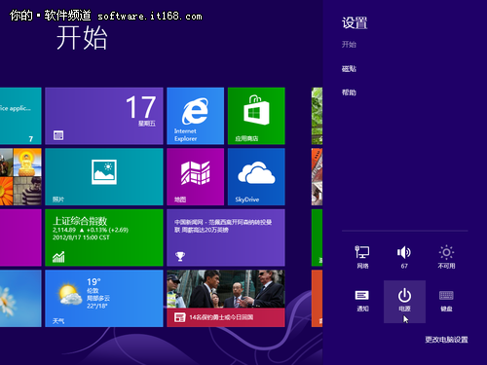Open the People tile with photo collage
487x365 pixels.
[x=20, y=177]
